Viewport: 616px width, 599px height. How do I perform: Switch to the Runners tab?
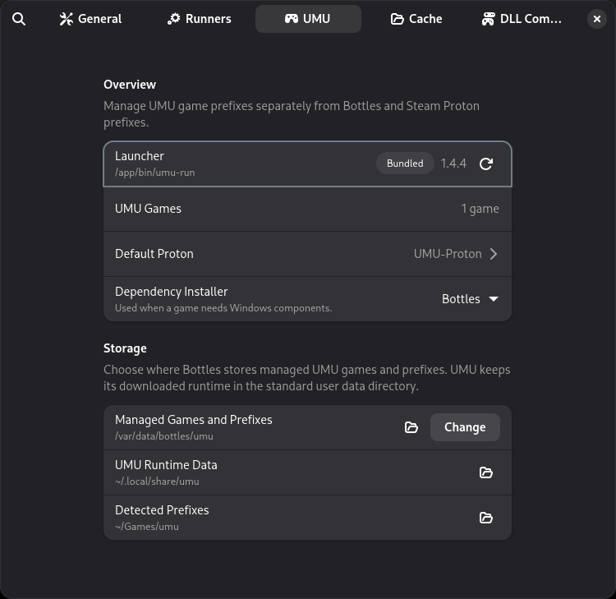(200, 19)
